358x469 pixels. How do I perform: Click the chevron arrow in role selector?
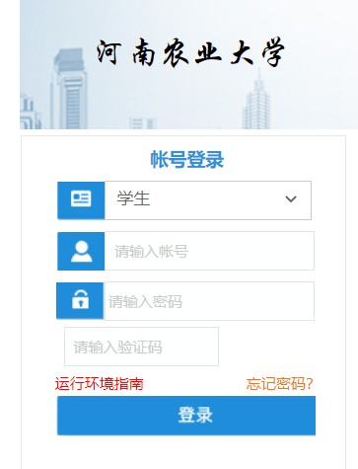tap(291, 199)
